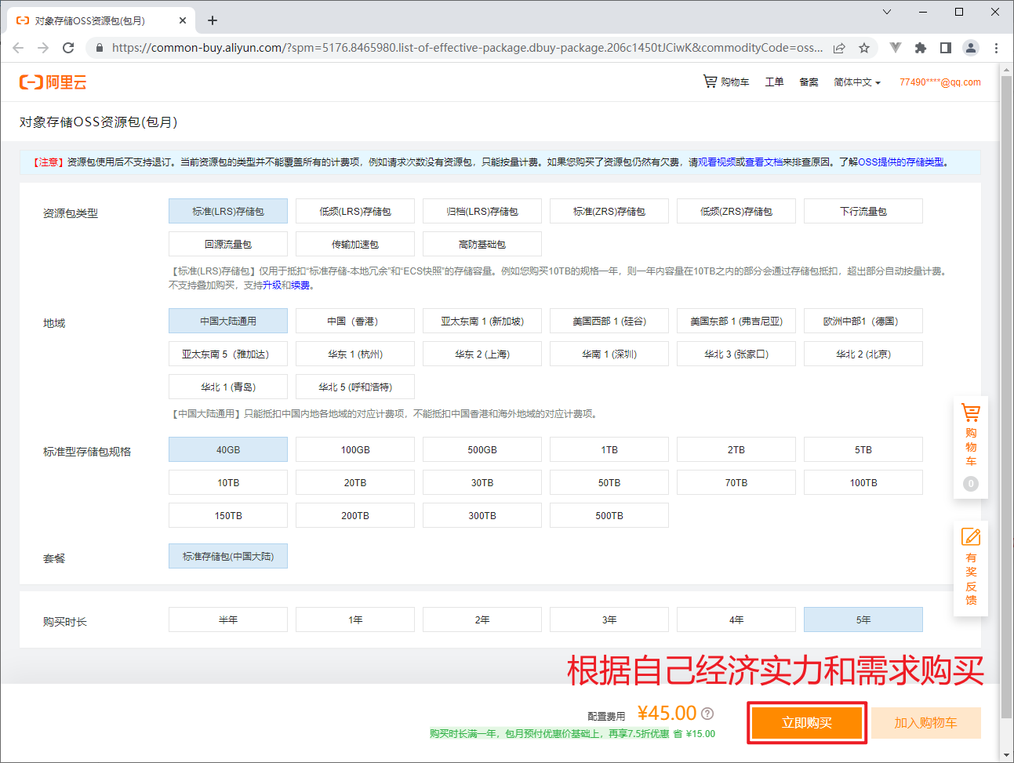Click the 立即购买 button
This screenshot has width=1014, height=763.
[x=807, y=723]
